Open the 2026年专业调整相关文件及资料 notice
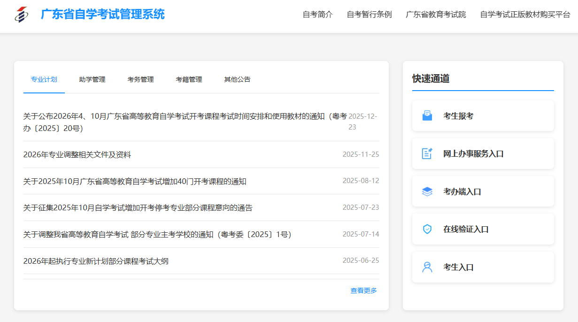This screenshot has width=578, height=322. point(77,155)
